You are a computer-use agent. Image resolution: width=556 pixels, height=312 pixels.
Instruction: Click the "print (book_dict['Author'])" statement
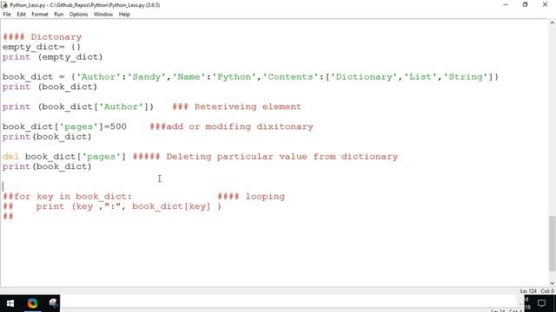(78, 107)
